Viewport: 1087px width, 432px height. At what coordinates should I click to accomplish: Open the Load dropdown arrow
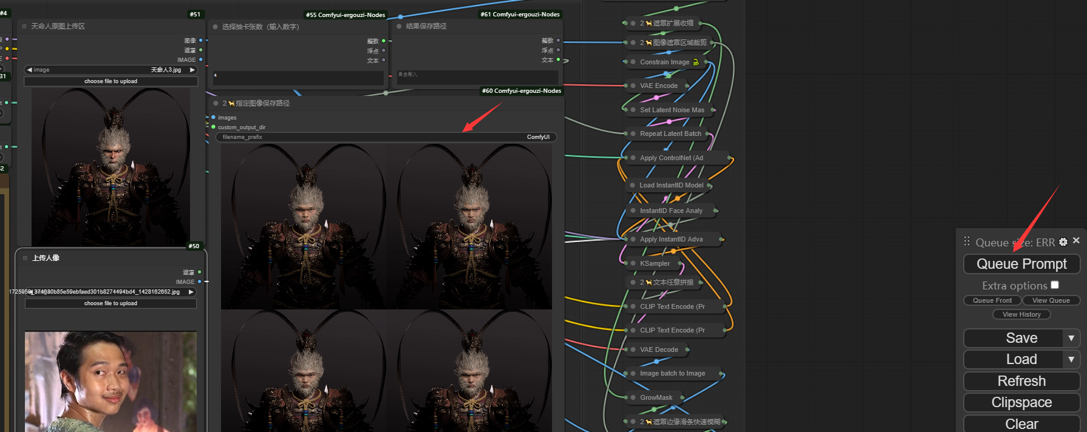tap(1071, 359)
